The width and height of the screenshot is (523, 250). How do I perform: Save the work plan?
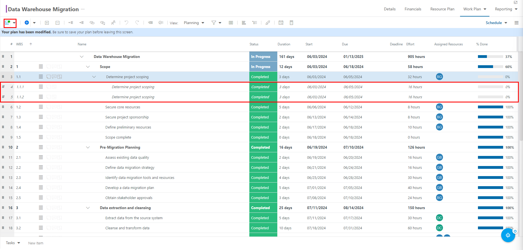[x=7, y=23]
